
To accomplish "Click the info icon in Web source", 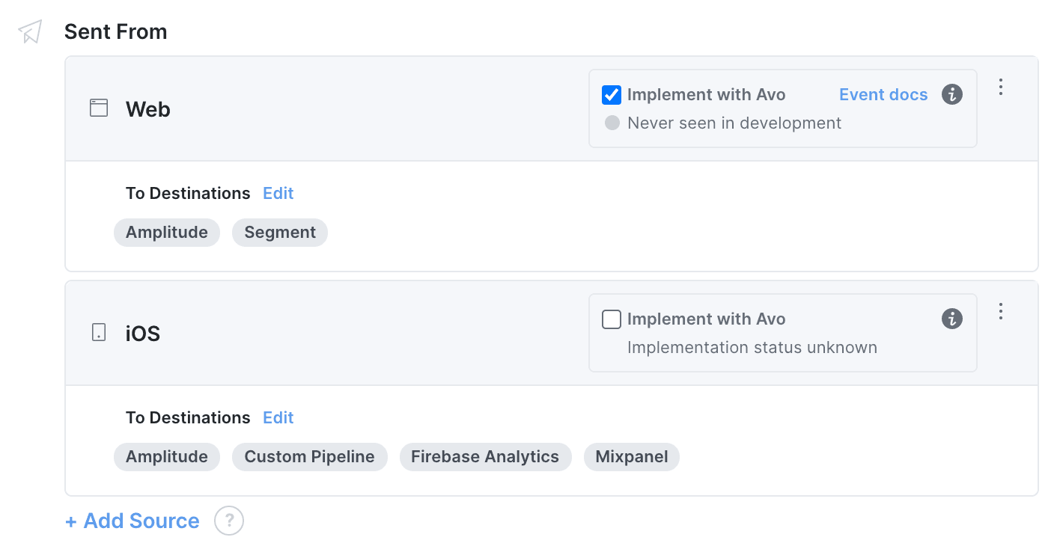I will [951, 95].
